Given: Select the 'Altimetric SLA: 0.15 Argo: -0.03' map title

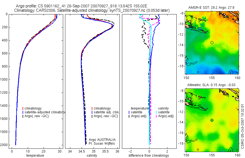Looking at the screenshot, I should point(211,85).
